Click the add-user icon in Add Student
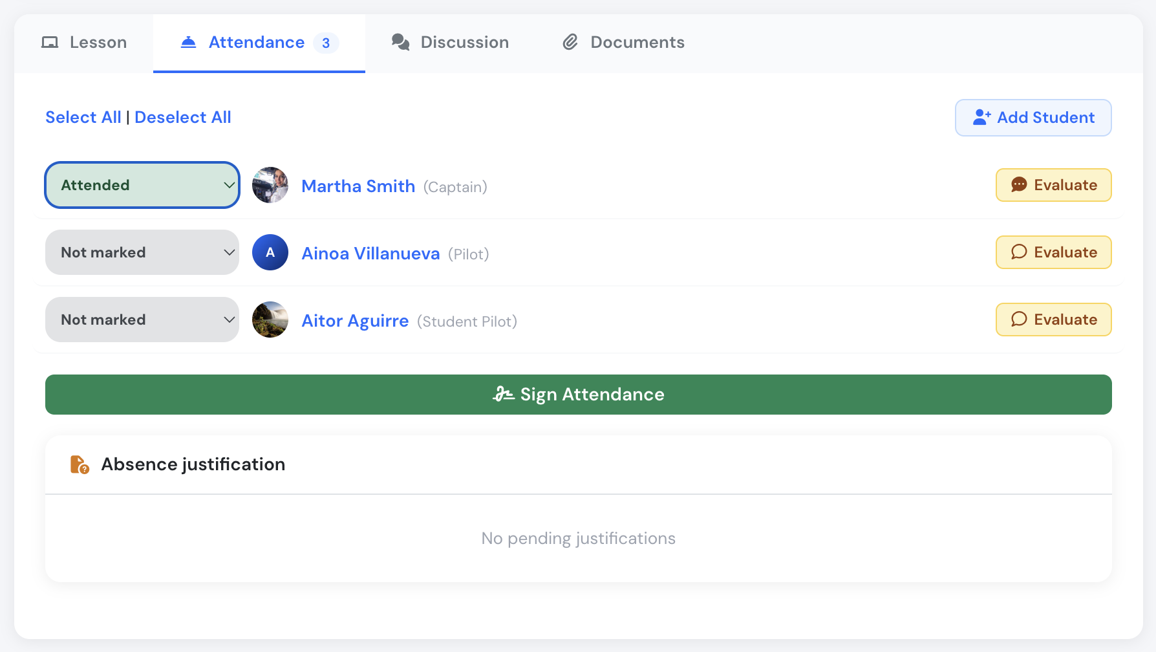Image resolution: width=1156 pixels, height=652 pixels. pos(981,117)
